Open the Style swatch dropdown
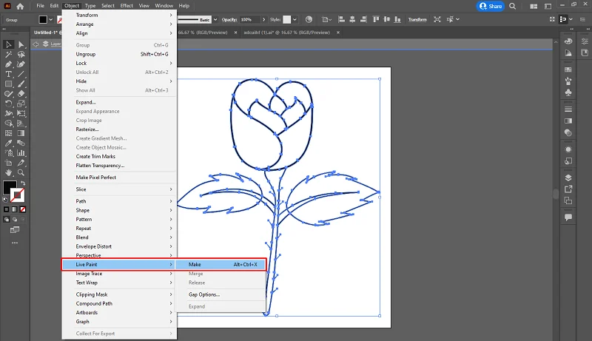The width and height of the screenshot is (592, 341). pyautogui.click(x=295, y=20)
